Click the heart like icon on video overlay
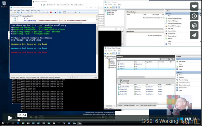 pyautogui.click(x=194, y=7)
